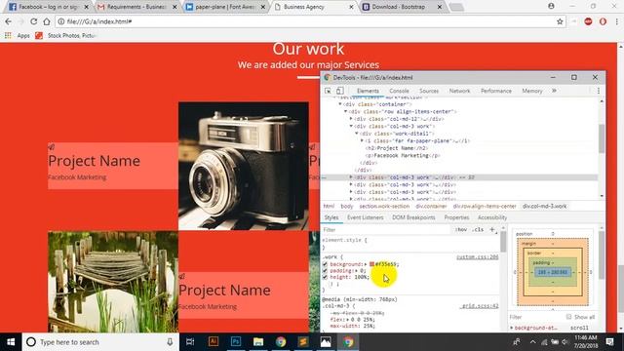Open File Explorer from taskbar
624x351 pixels.
point(258,342)
